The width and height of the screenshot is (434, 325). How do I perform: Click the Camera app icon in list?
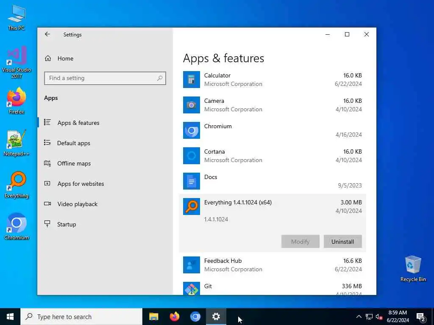coord(191,105)
